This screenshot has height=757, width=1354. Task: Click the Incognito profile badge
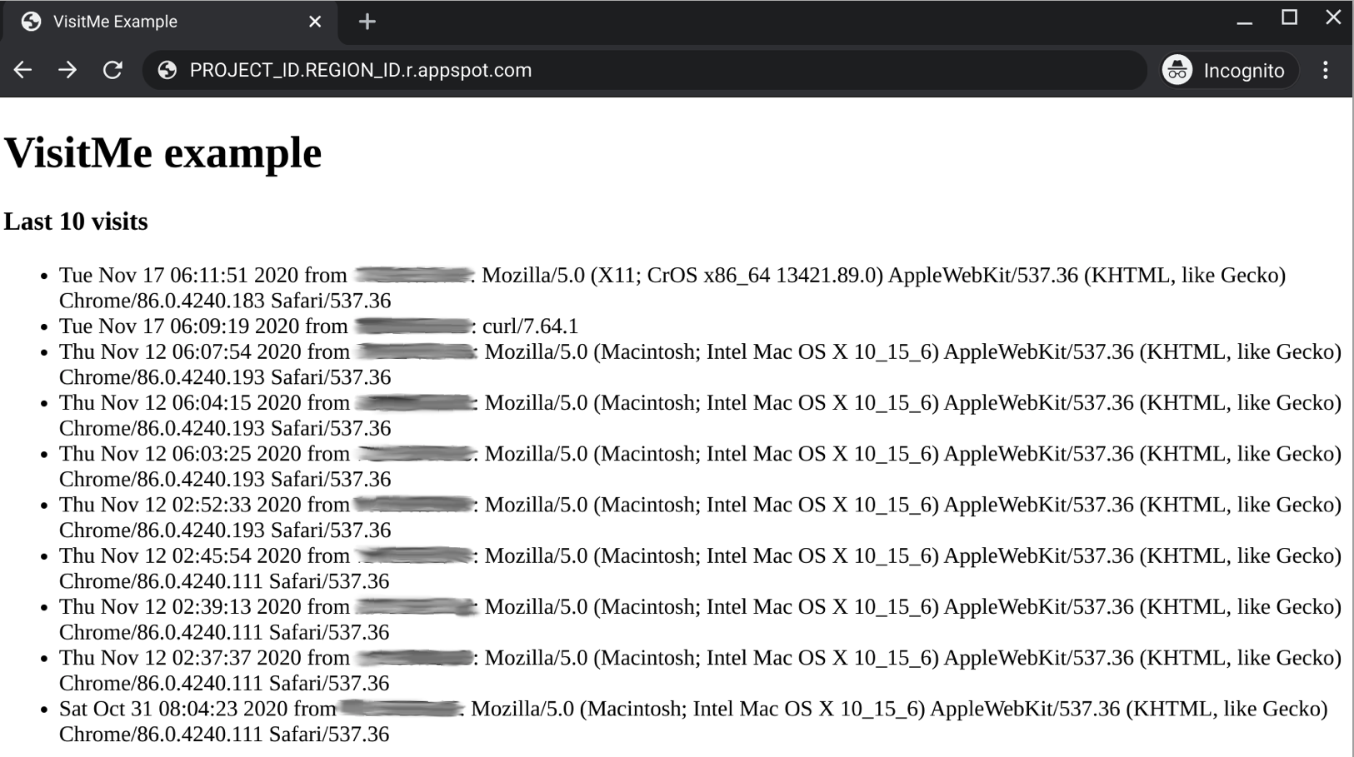tap(1224, 71)
